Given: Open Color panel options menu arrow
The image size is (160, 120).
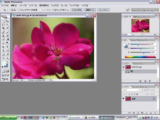Looking at the screenshot, I should (x=158, y=40).
